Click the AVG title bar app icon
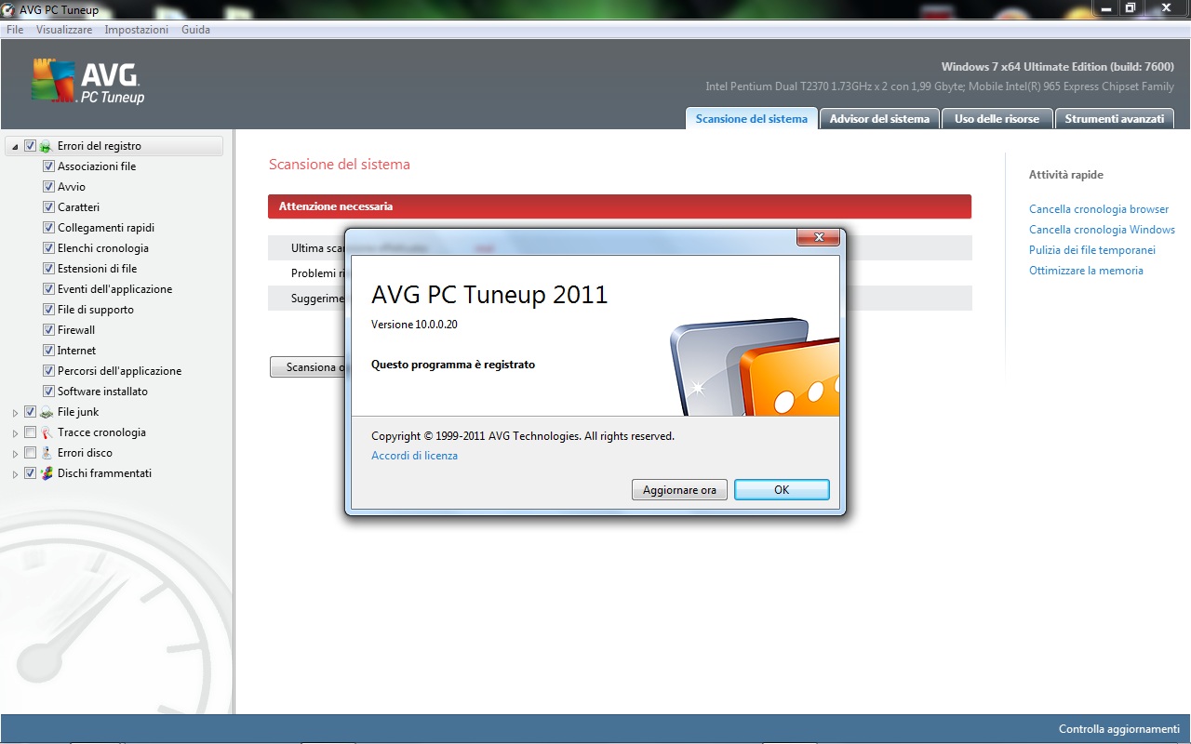The width and height of the screenshot is (1191, 744). 8,10
